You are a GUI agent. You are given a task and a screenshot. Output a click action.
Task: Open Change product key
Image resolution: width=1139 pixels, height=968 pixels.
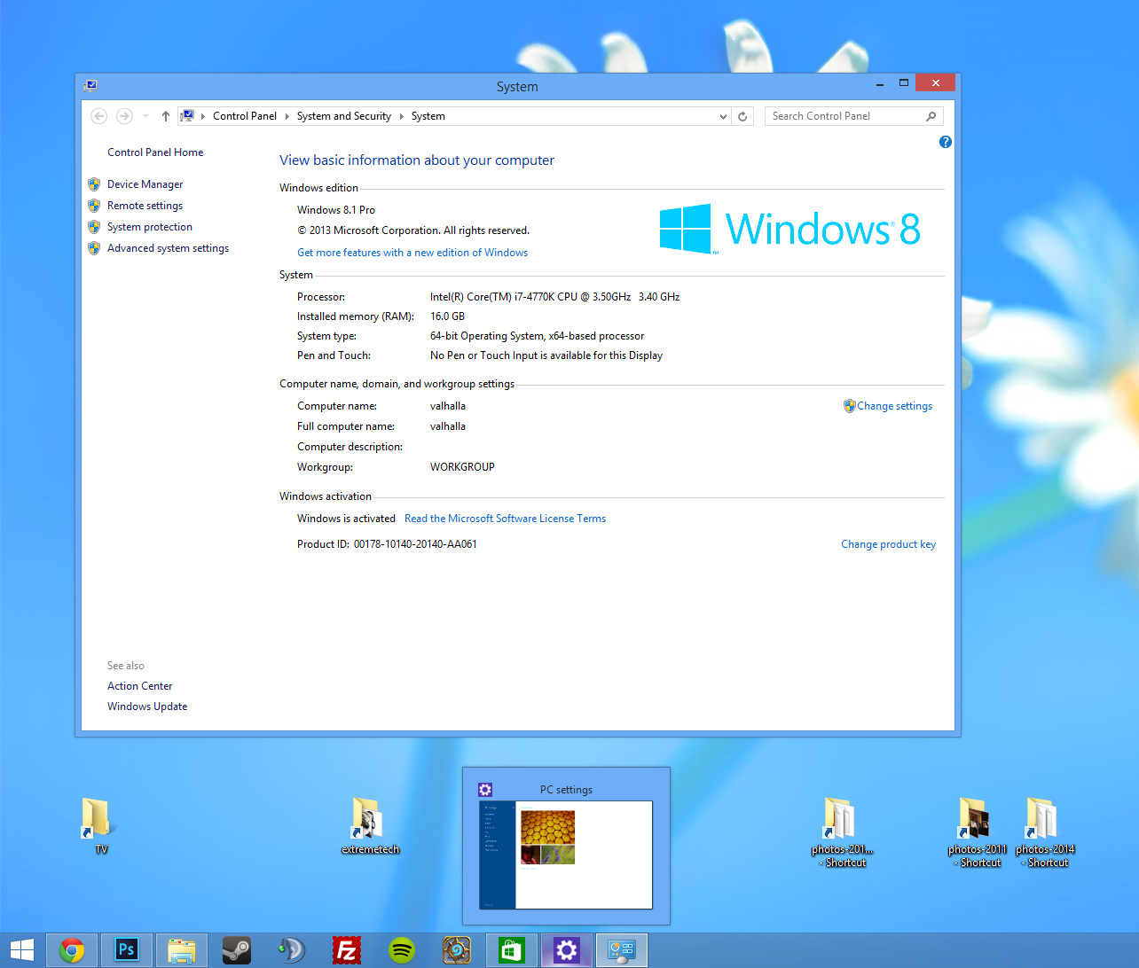pyautogui.click(x=888, y=543)
